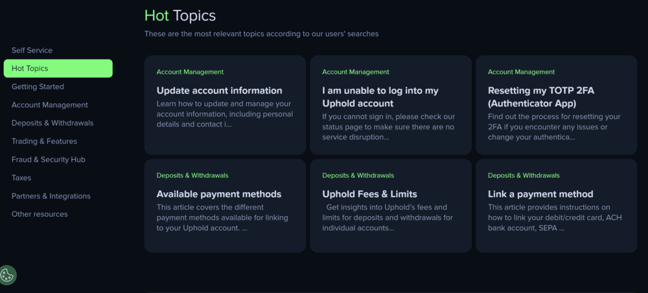648x293 pixels.
Task: View Other resources in the sidebar
Action: (x=40, y=214)
